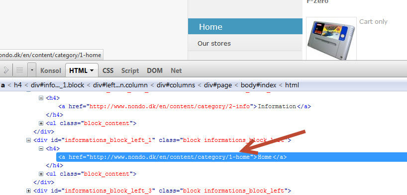Switch to the DOM tab
407x195 pixels.
[x=155, y=70]
